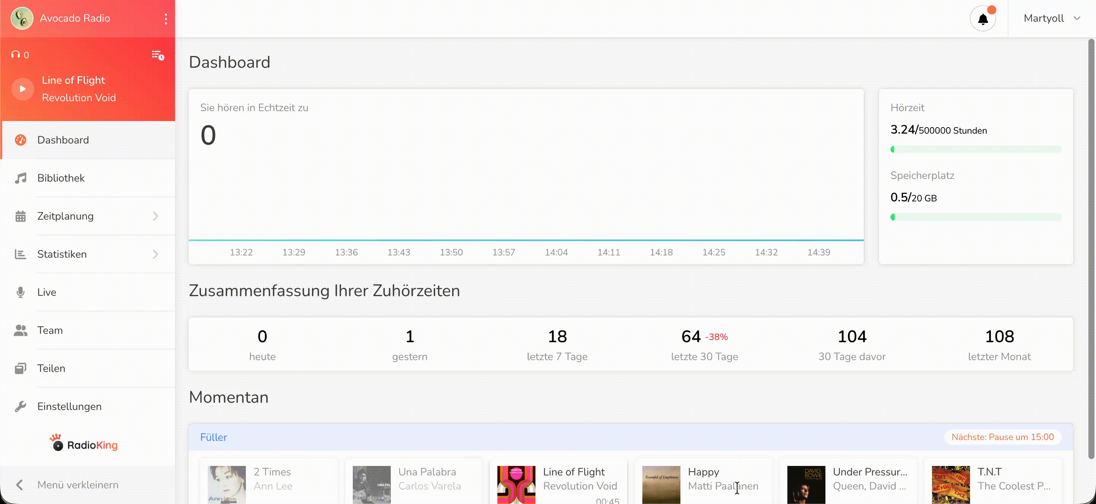1096x504 pixels.
Task: Click the Füller playlist link
Action: [213, 437]
